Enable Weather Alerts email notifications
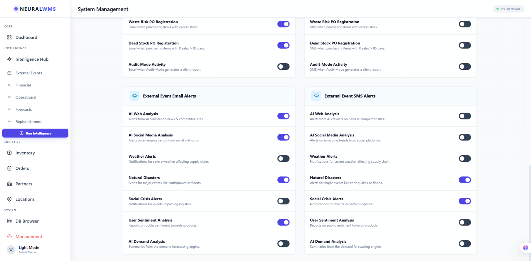 coord(283,158)
